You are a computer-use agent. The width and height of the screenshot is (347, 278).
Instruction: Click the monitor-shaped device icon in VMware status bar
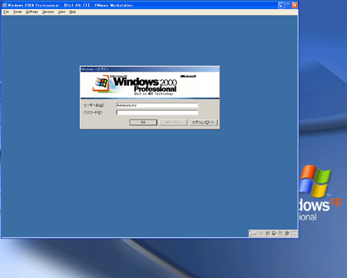pyautogui.click(x=280, y=234)
